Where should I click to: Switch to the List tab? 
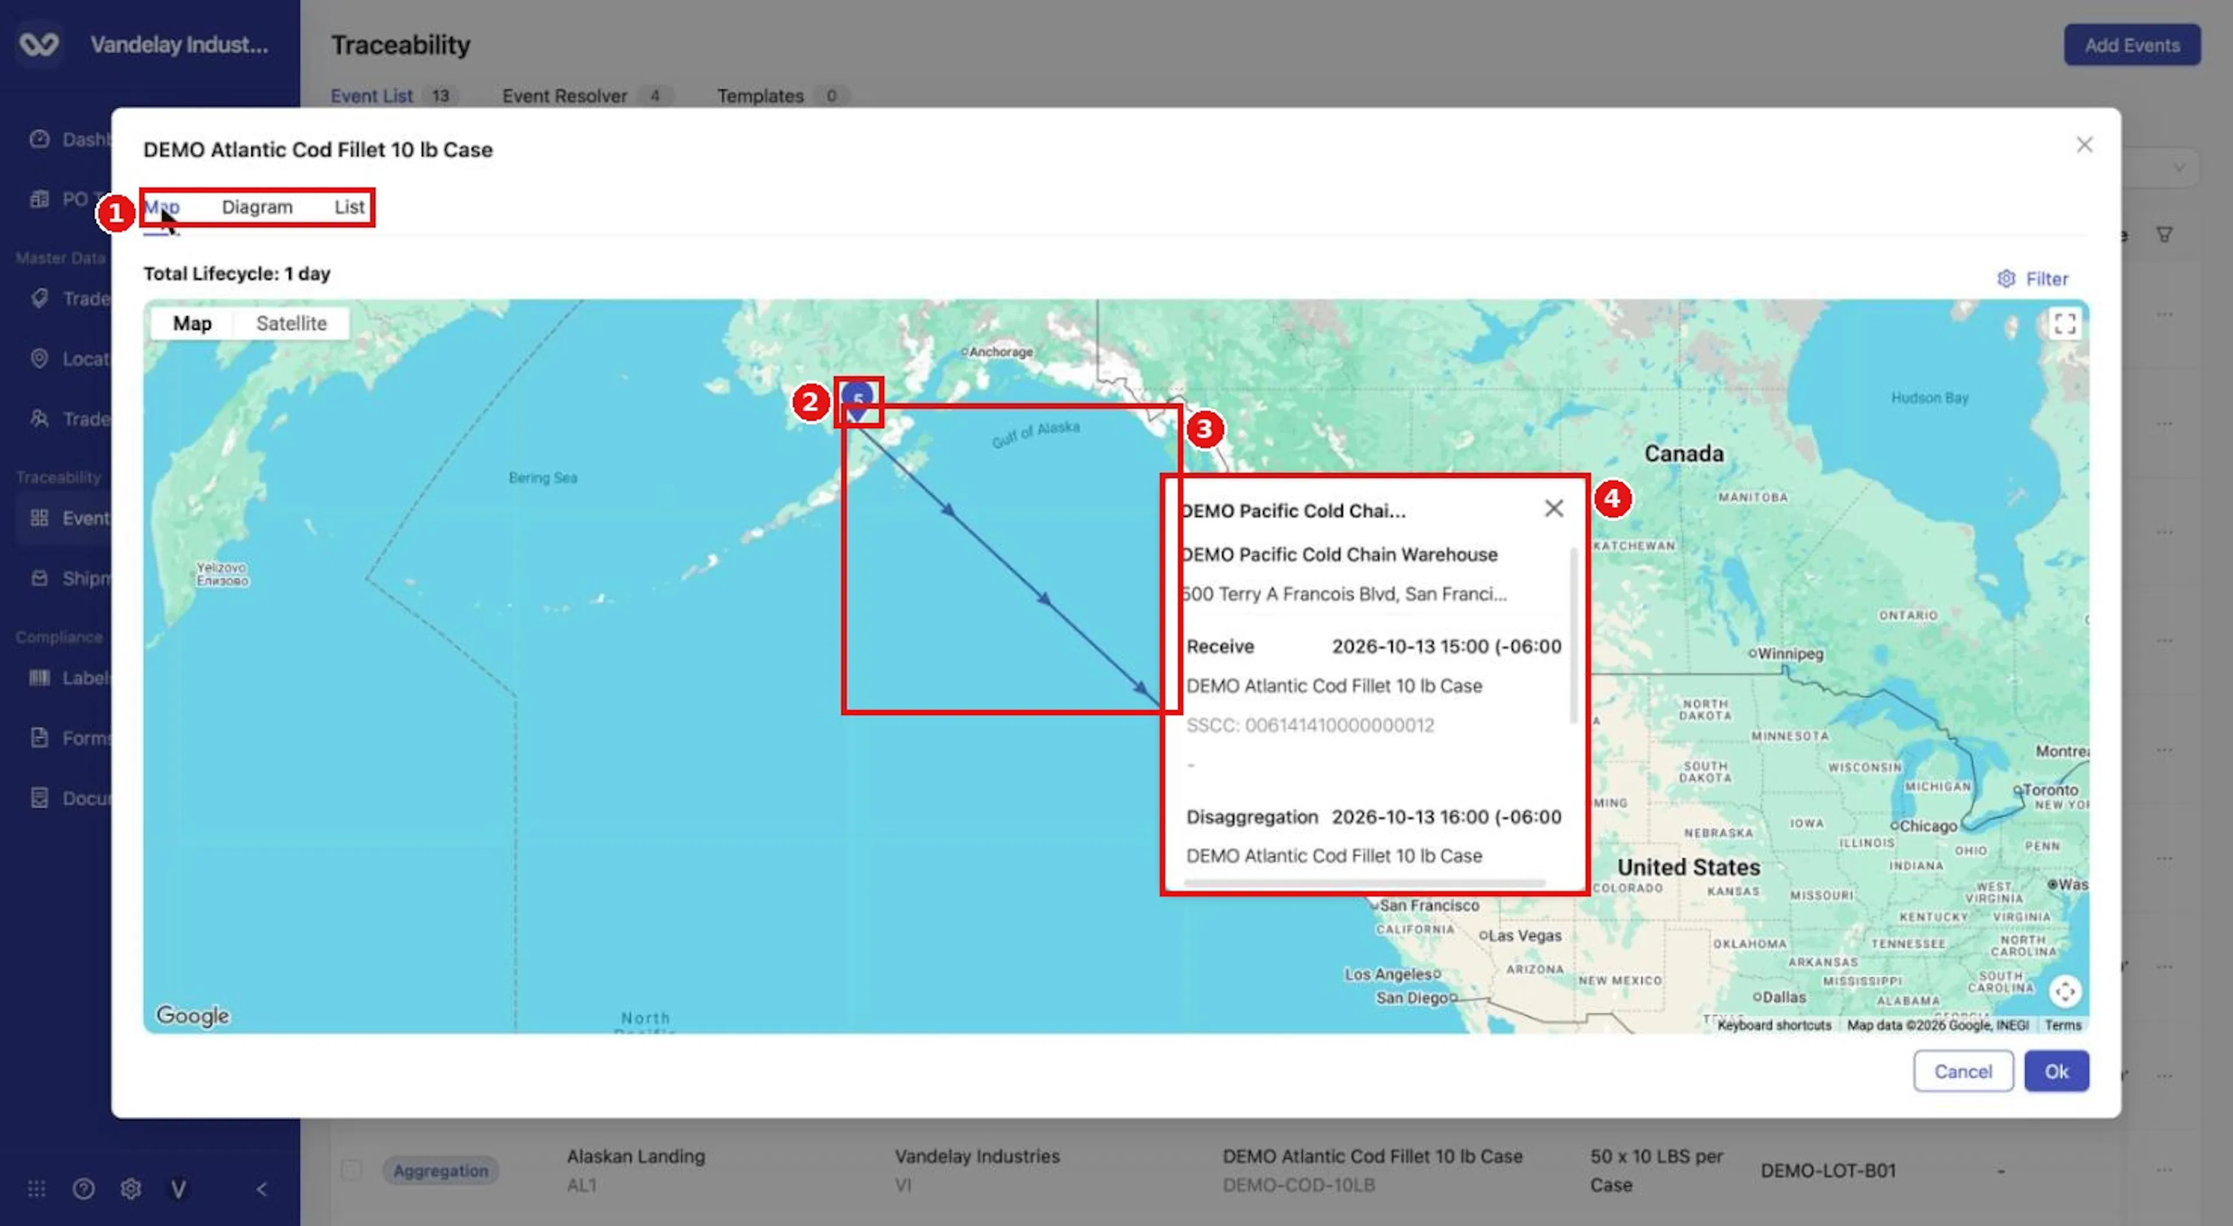(x=349, y=207)
